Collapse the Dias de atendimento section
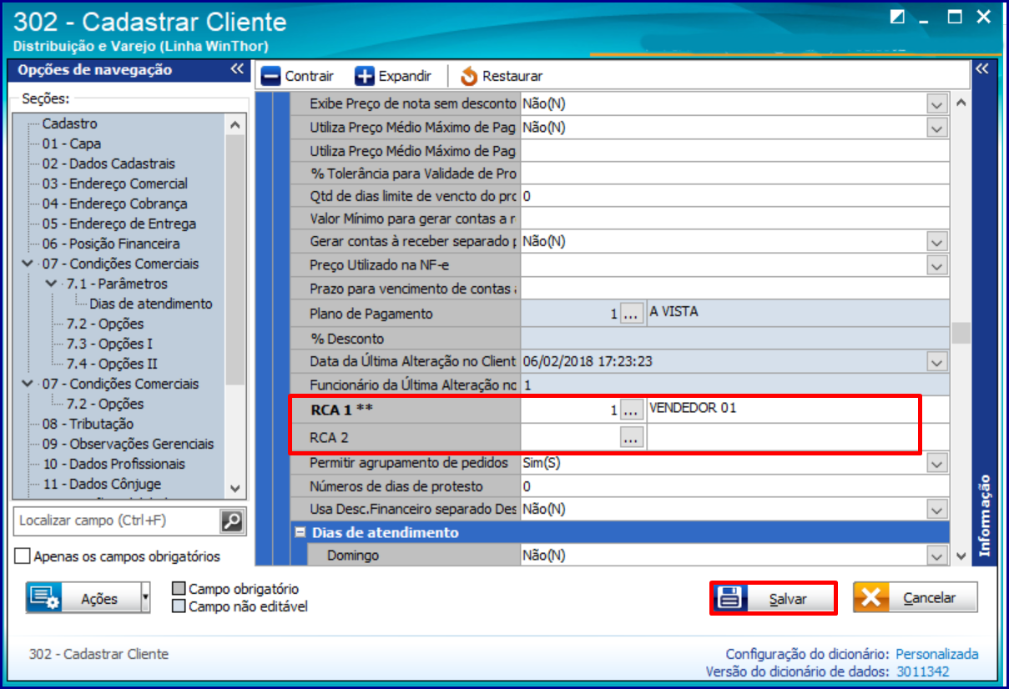The height and width of the screenshot is (689, 1009). click(x=299, y=532)
